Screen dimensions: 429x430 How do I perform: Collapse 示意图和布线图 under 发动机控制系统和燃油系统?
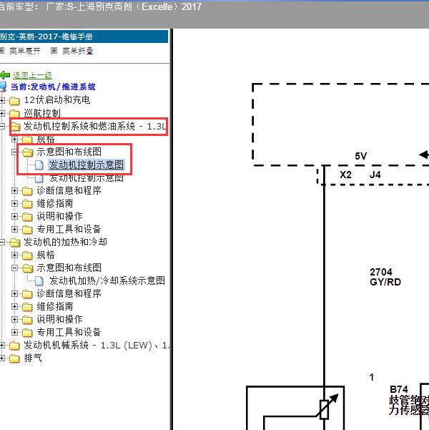tap(15, 152)
